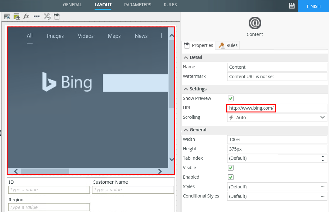Click the Images link in Bing preview
Screen dimensions: 329x212
click(55, 36)
